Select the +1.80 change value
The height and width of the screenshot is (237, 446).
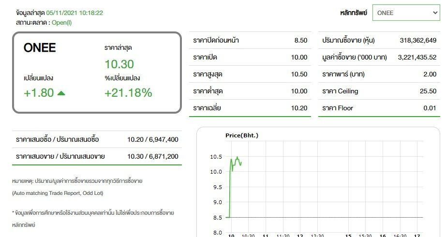point(39,93)
